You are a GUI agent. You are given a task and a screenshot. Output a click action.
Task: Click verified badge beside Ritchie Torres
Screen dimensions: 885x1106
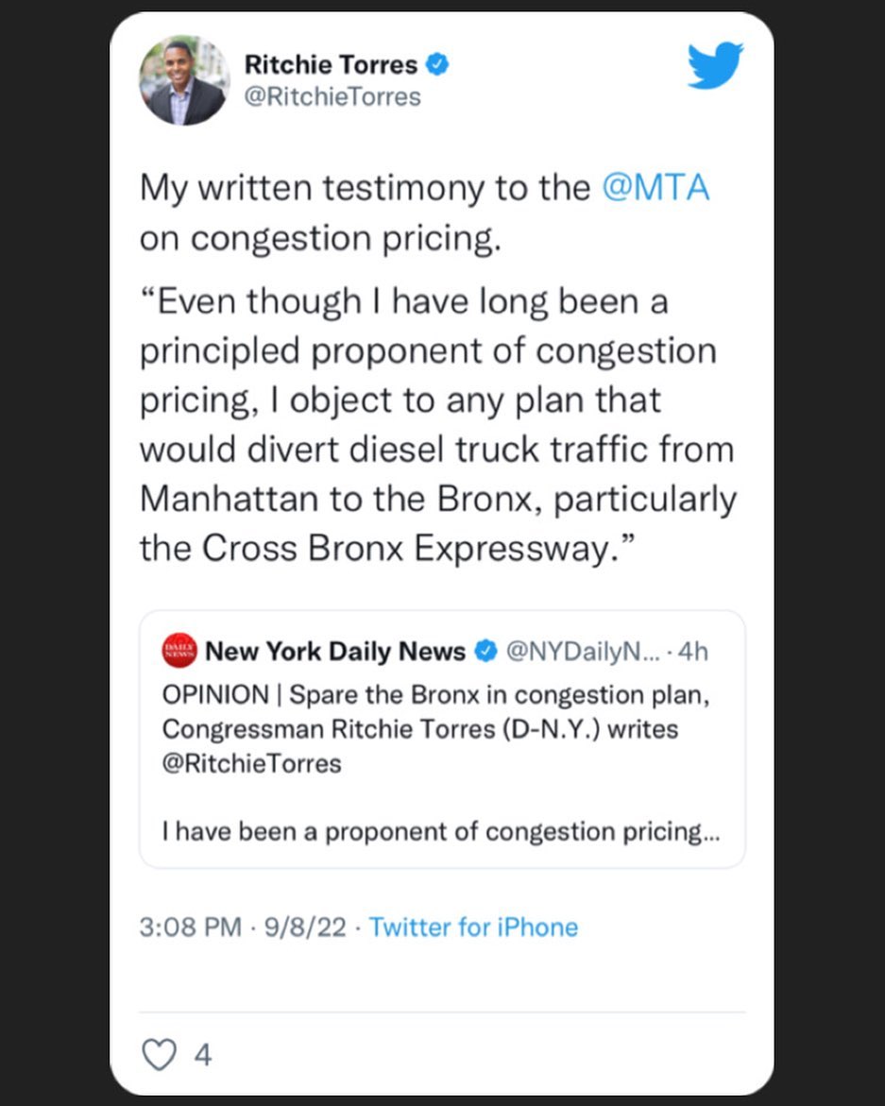click(x=436, y=64)
